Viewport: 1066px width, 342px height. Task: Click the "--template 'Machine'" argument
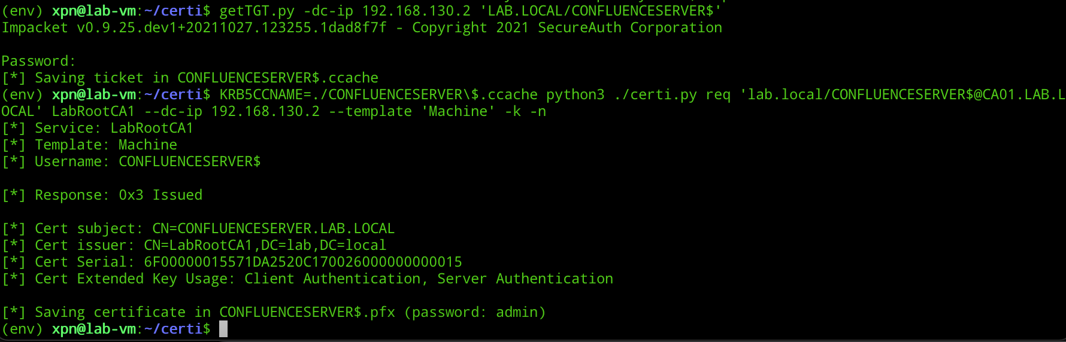coord(412,111)
